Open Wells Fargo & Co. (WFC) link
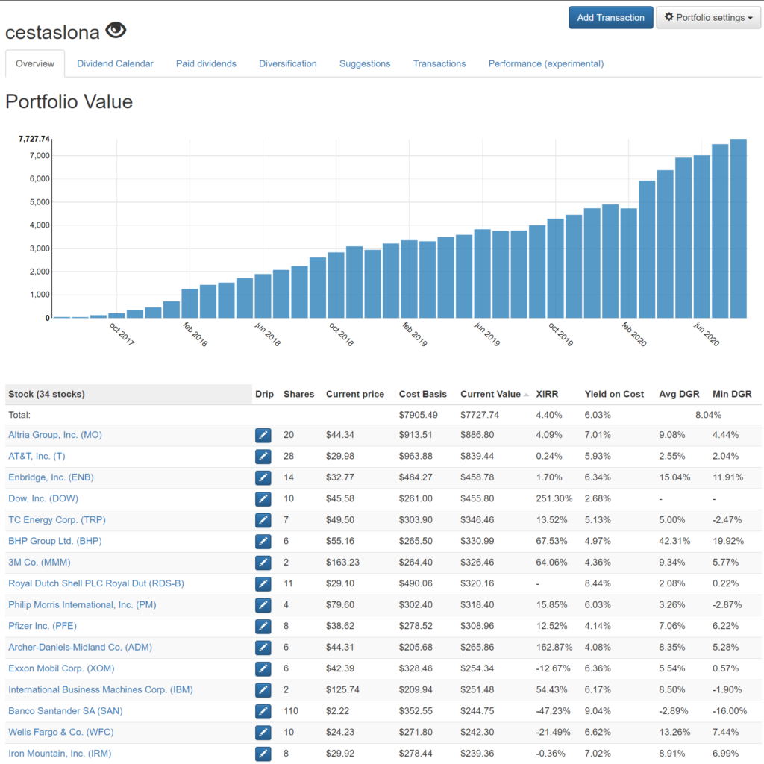Screen dimensions: 764x764 (x=61, y=733)
